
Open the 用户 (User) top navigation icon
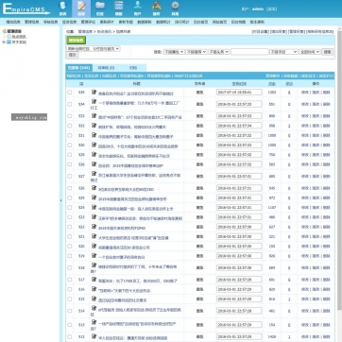pyautogui.click(x=138, y=9)
